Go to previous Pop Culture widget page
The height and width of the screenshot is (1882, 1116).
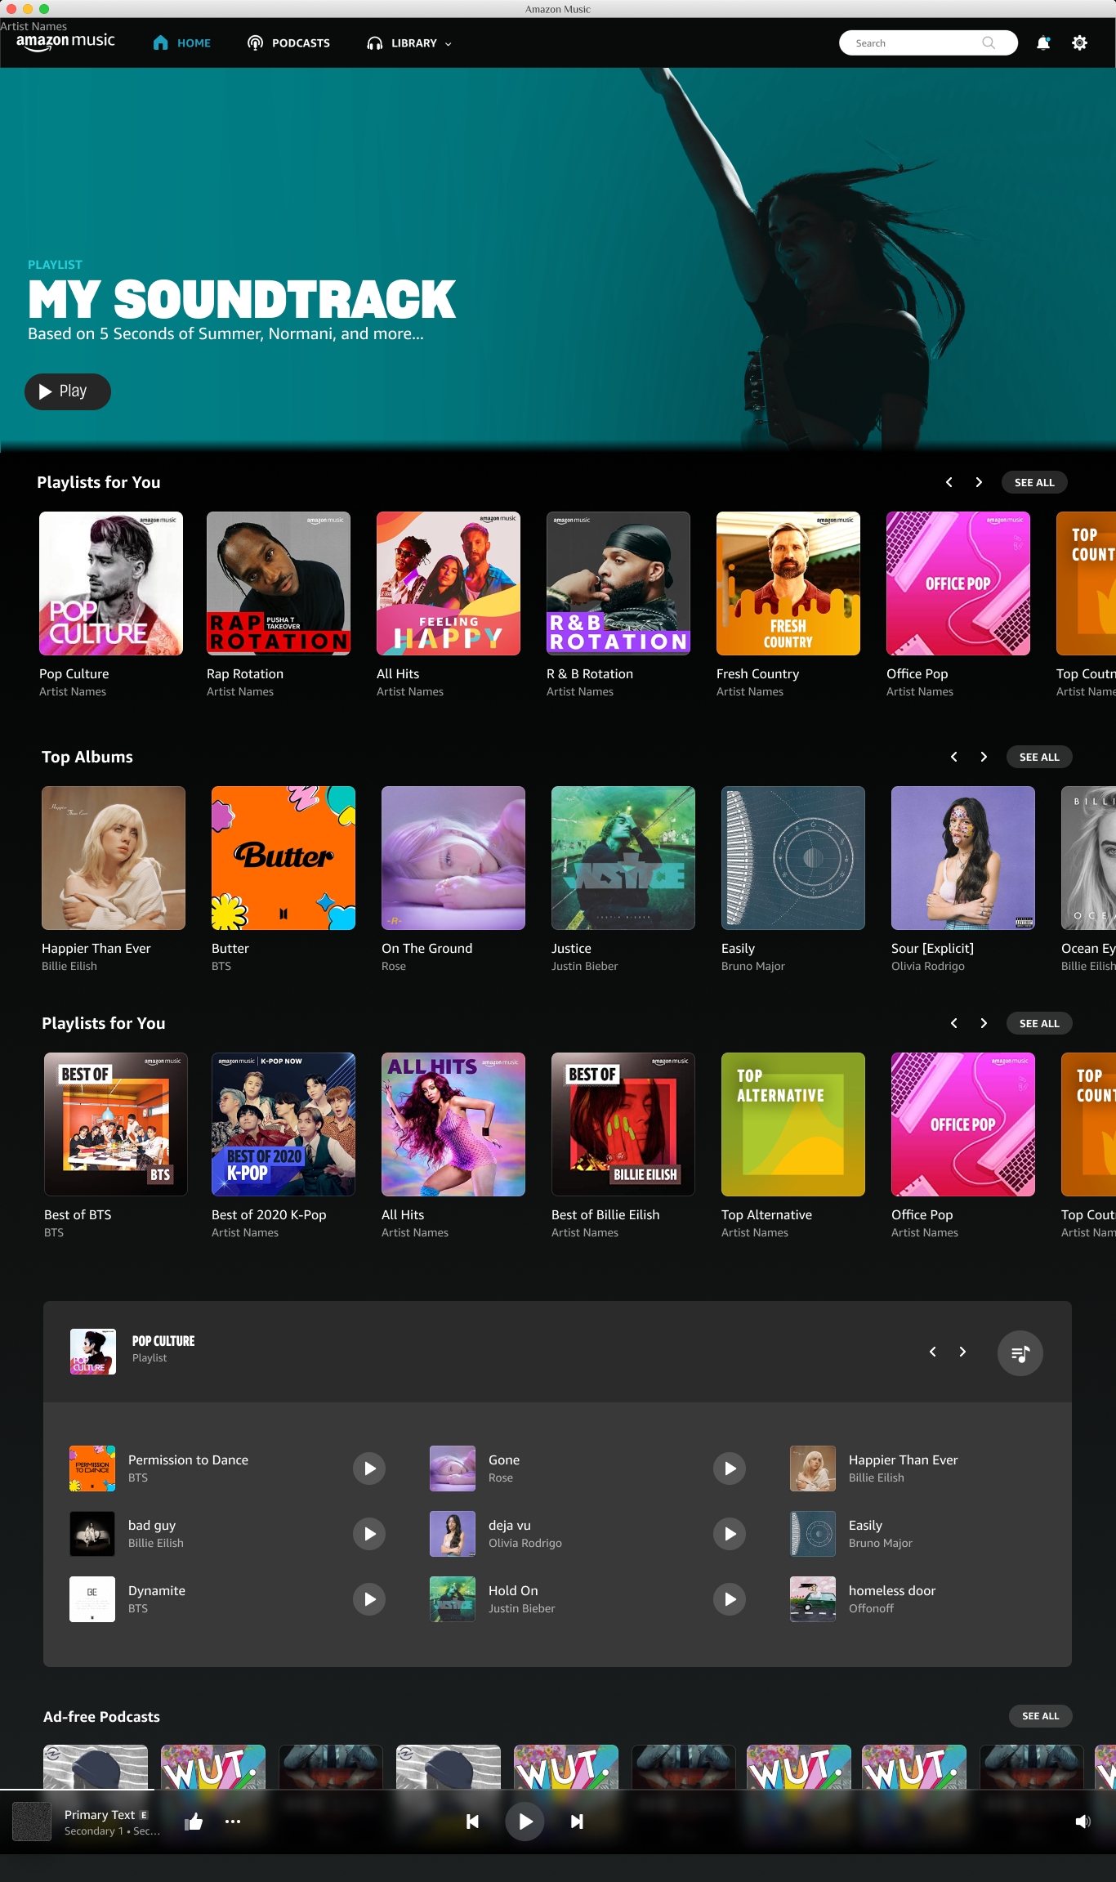[x=932, y=1352]
